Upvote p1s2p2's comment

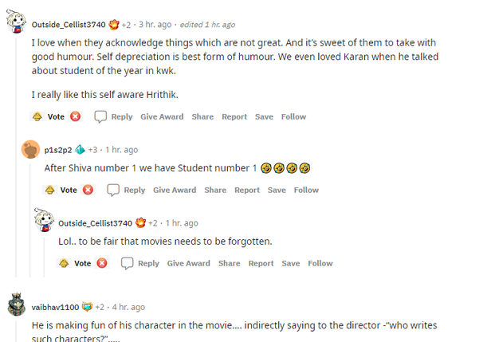point(49,190)
